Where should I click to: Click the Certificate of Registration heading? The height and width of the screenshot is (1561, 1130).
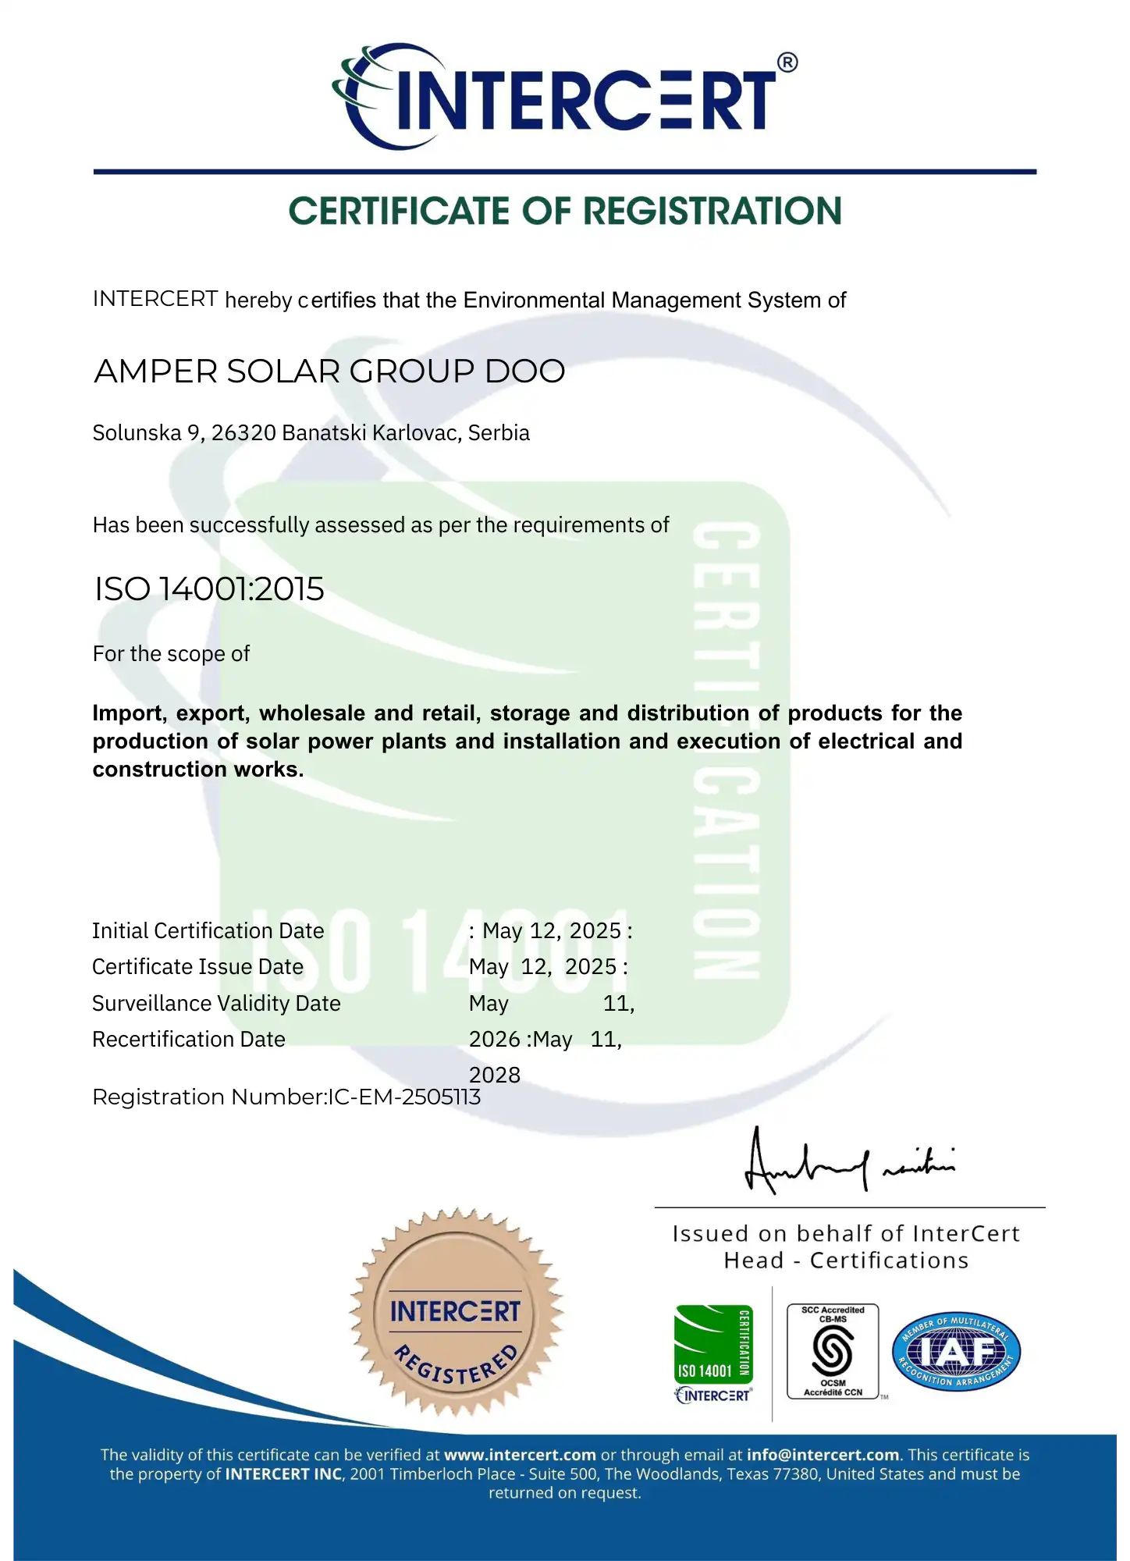565,212
